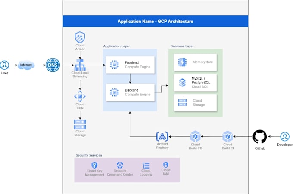
Task: Click the Cloud Build CD text label
Action: [196, 146]
